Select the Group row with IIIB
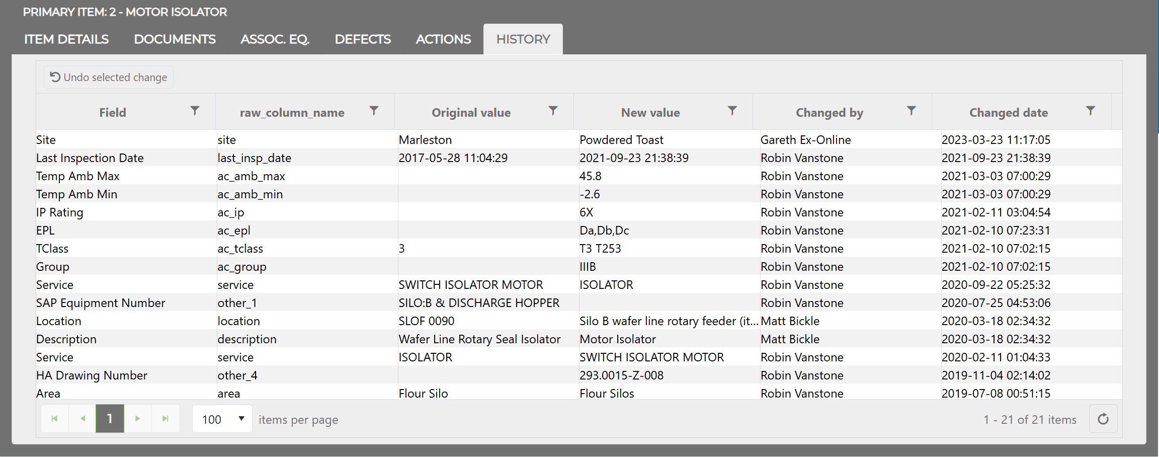 pos(578,266)
